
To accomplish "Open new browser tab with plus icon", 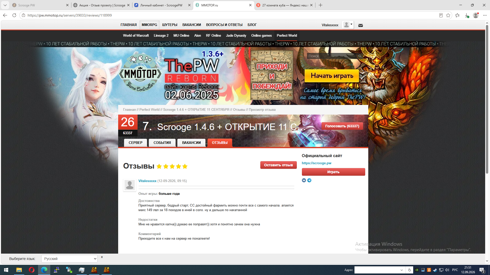I will coord(321,5).
